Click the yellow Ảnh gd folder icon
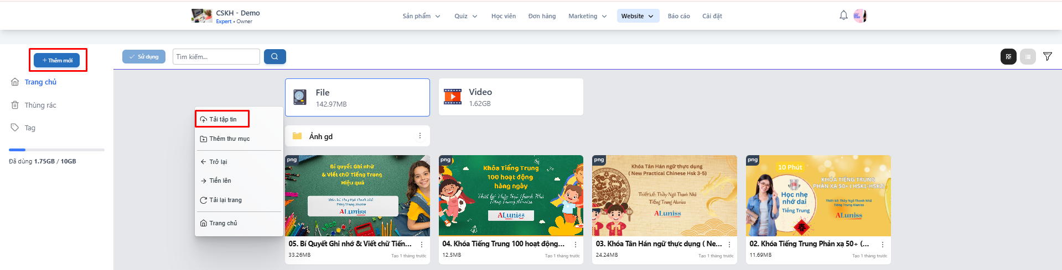Screen dimensions: 1062x270 [297, 136]
